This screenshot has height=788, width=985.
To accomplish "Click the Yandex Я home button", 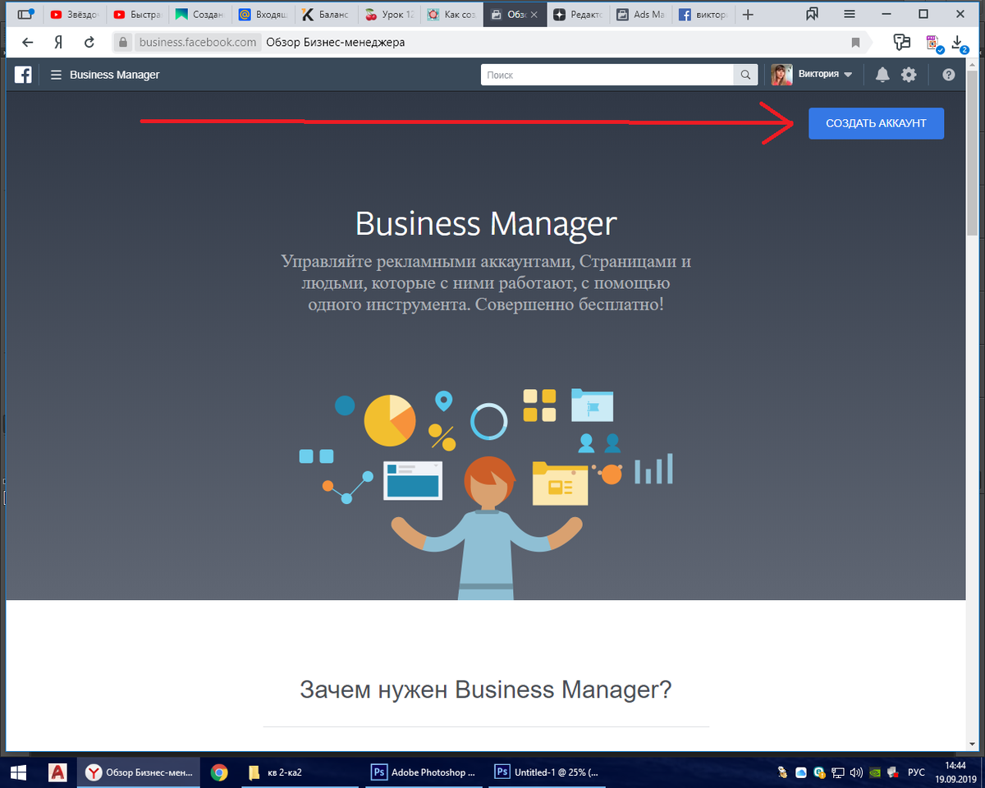I will (58, 42).
